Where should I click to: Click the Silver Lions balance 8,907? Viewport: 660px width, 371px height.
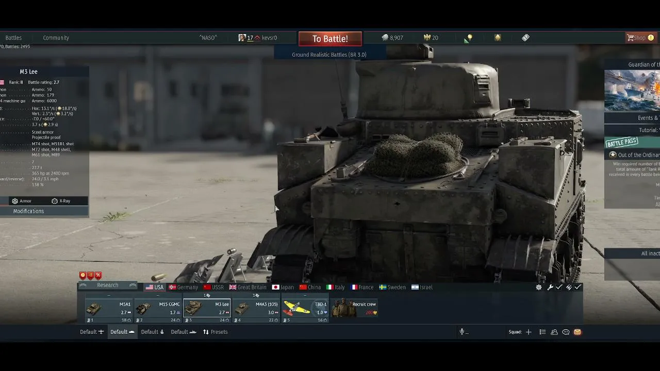coord(392,38)
